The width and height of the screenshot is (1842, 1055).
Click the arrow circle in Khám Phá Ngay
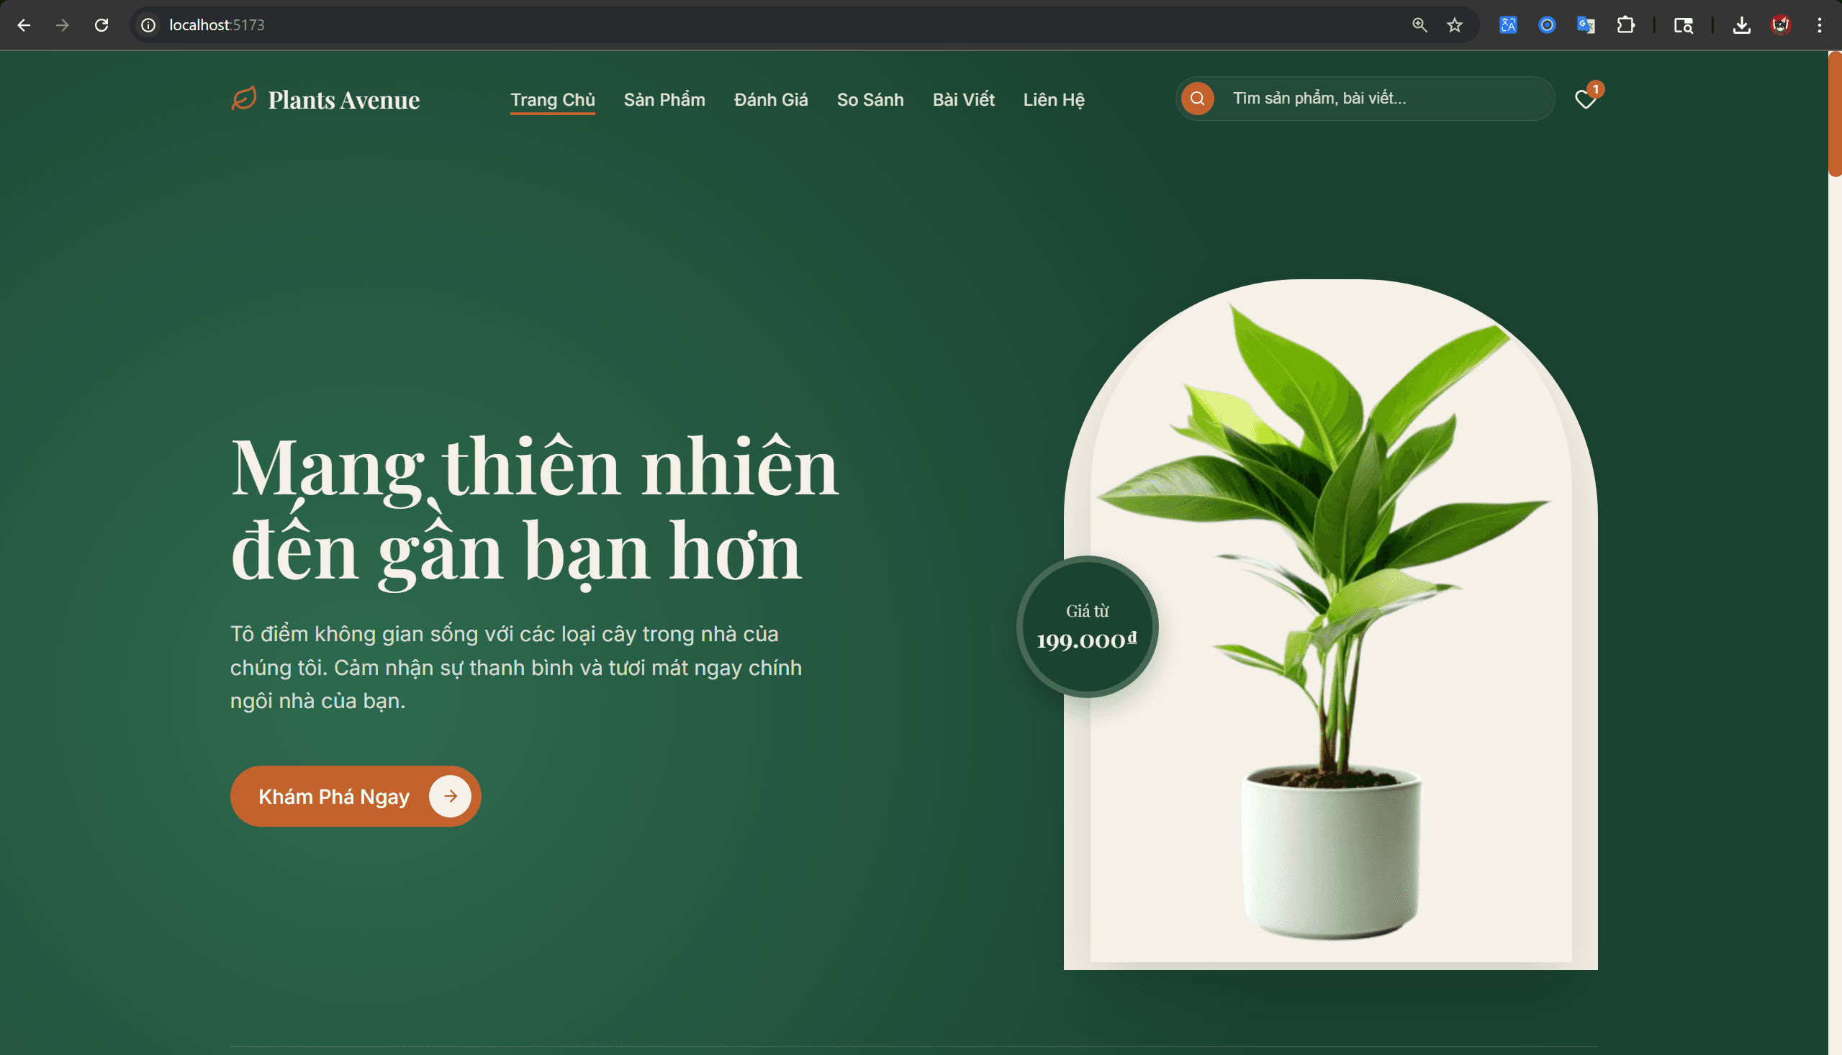pyautogui.click(x=450, y=797)
